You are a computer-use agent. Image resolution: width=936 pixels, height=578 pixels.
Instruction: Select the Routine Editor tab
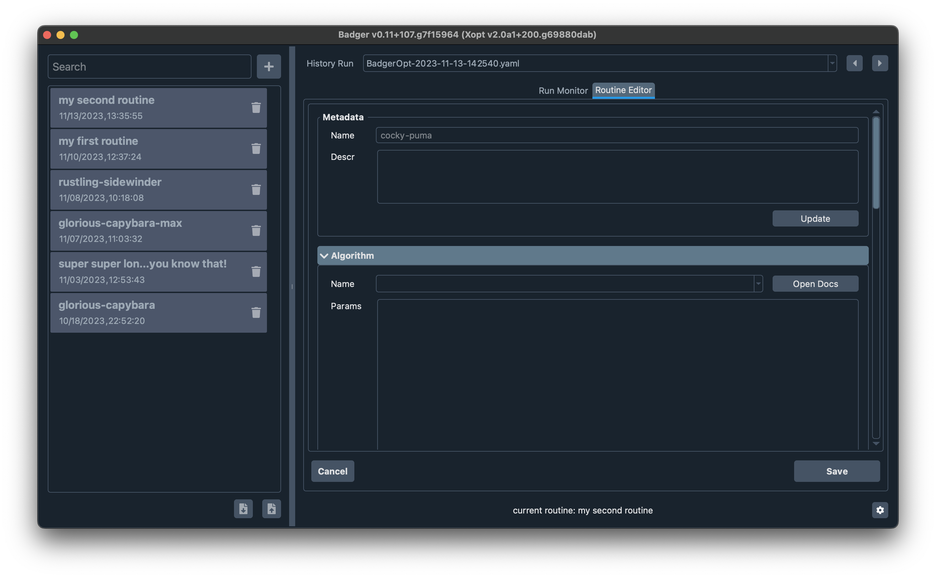(623, 90)
